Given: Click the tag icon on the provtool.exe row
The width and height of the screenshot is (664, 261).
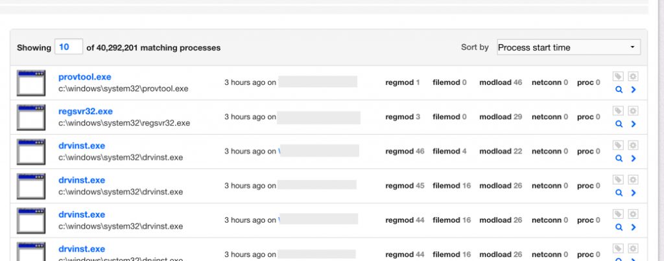Looking at the screenshot, I should point(619,76).
